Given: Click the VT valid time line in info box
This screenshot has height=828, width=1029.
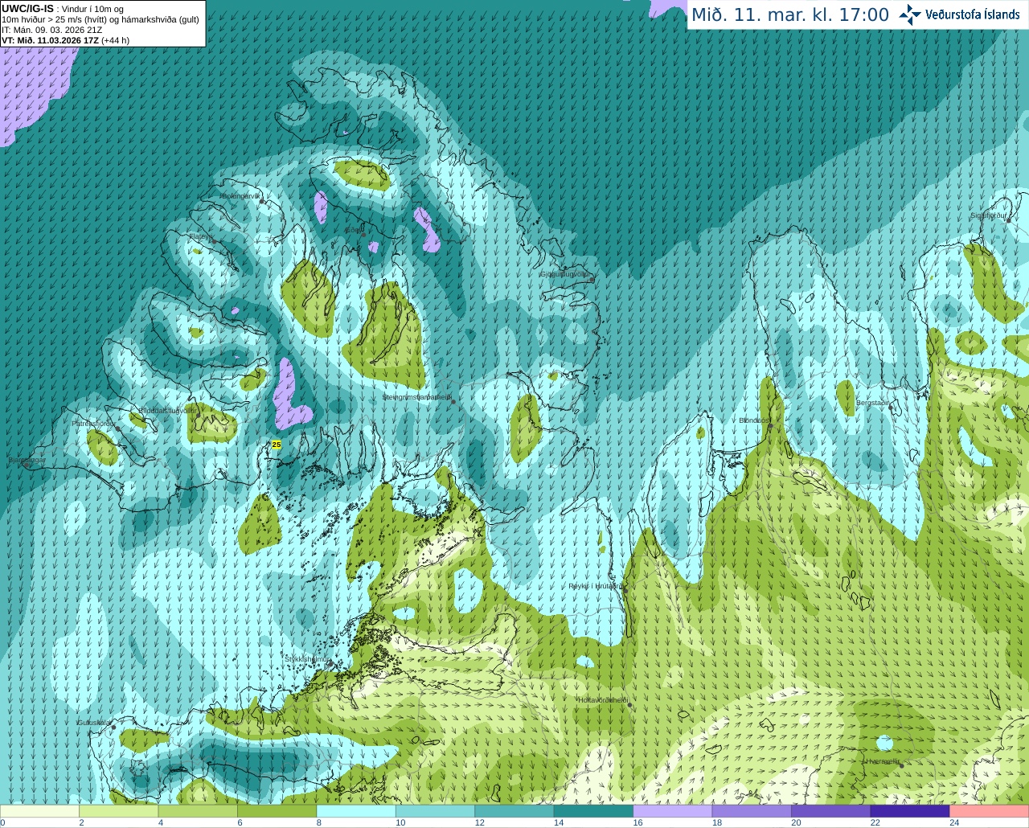Looking at the screenshot, I should [x=65, y=40].
